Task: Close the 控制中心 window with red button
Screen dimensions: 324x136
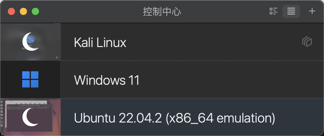Action: pyautogui.click(x=12, y=11)
